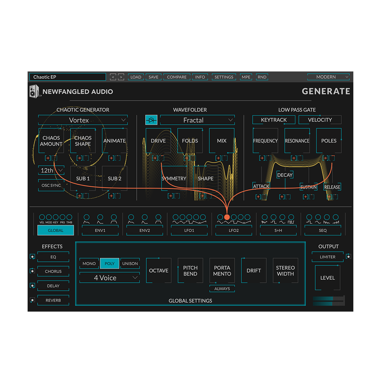
Task: Open the ENV1 tab
Action: 100,230
